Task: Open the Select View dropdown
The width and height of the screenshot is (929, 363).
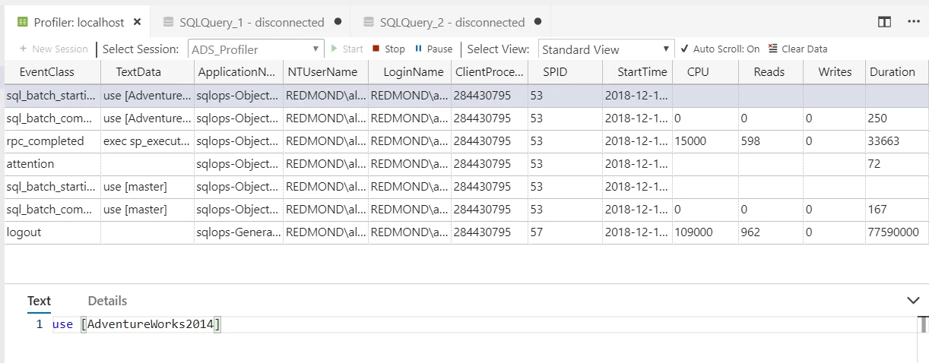Action: pyautogui.click(x=606, y=49)
